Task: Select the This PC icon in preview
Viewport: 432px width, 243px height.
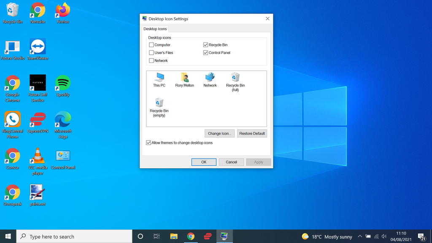Action: click(159, 78)
